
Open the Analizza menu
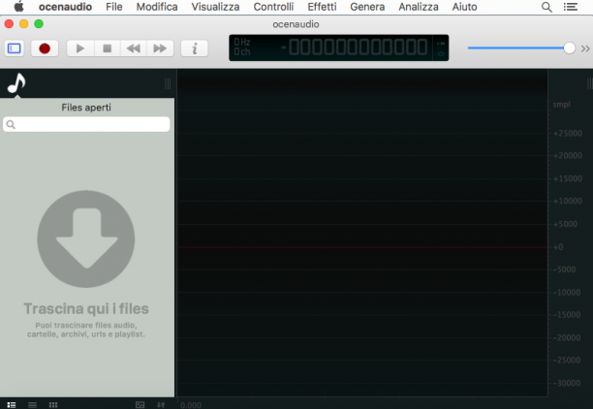point(419,7)
